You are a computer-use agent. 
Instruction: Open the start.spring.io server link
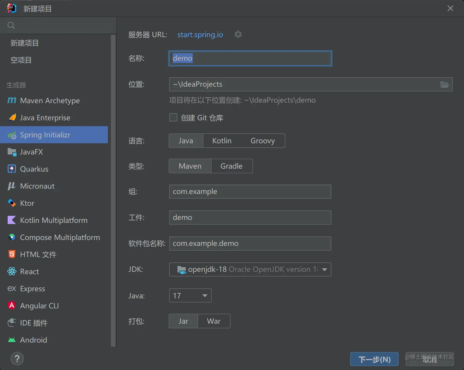pos(200,34)
